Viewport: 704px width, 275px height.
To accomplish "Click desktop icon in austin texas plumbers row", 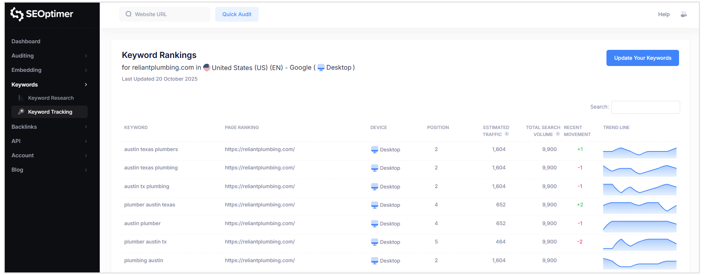I will 374,150.
